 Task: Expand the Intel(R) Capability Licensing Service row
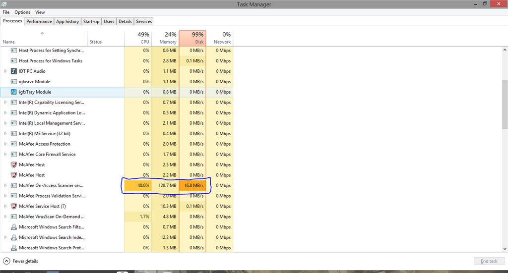pos(5,102)
